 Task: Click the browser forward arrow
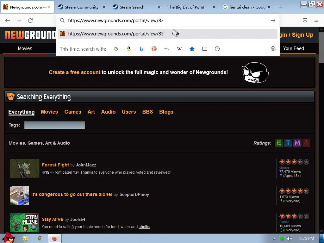point(19,21)
